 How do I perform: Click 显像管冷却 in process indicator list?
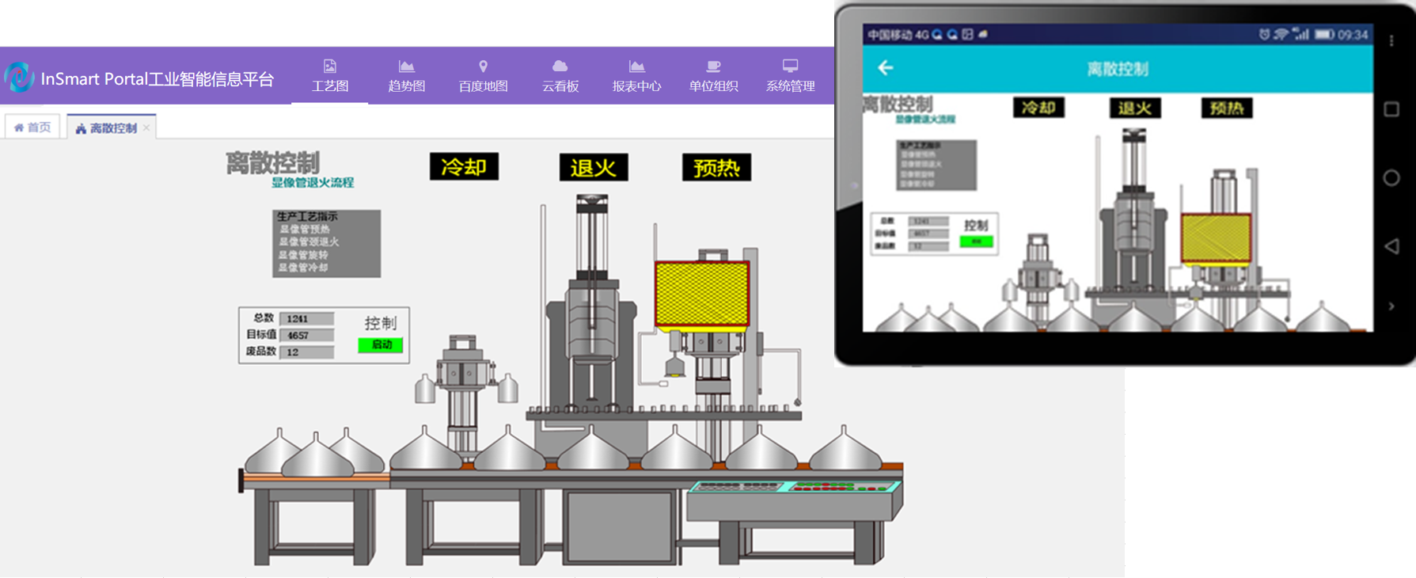(x=303, y=268)
